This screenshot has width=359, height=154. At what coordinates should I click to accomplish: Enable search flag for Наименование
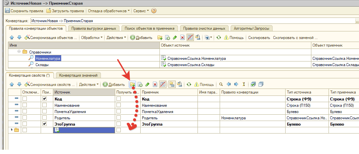(x=45, y=105)
